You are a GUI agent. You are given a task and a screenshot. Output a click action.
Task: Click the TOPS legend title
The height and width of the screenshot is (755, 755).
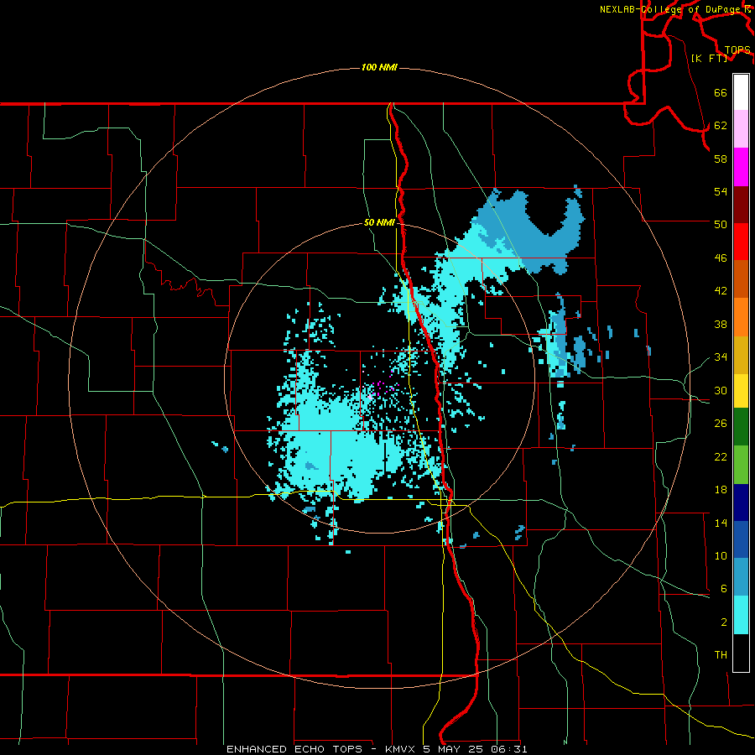coord(737,50)
